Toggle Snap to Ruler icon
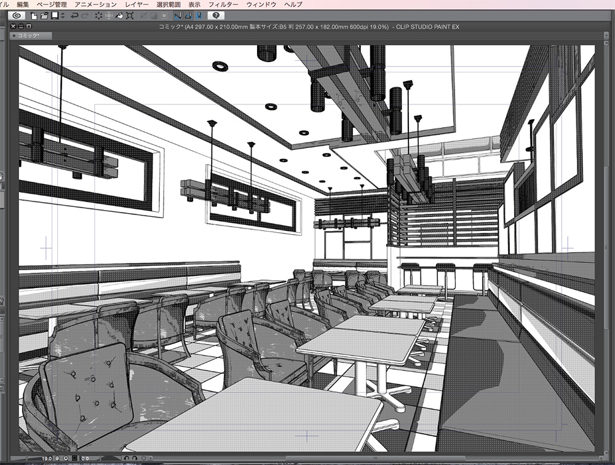Image resolution: width=615 pixels, height=465 pixels. pos(178,16)
